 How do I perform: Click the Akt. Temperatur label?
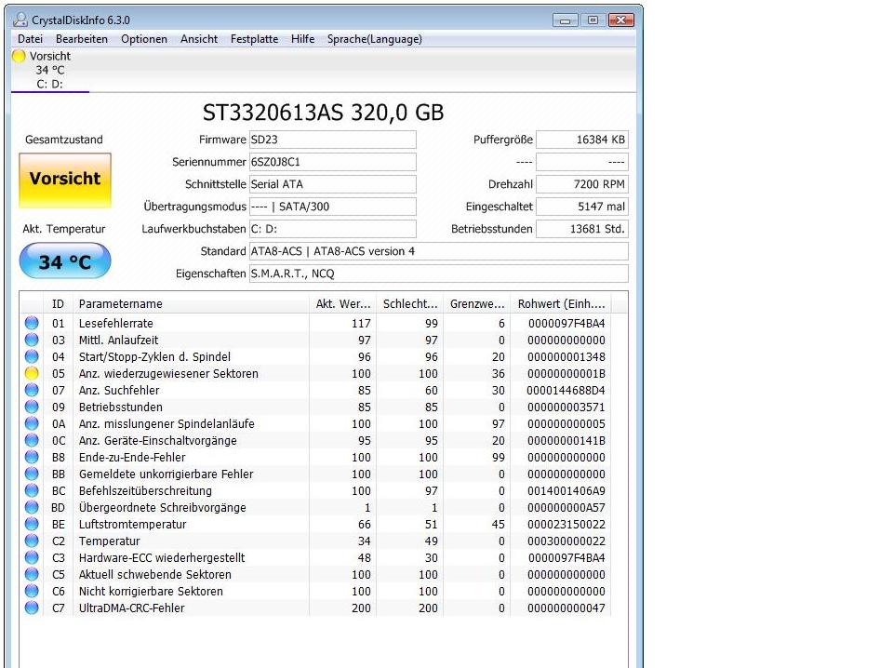coord(64,229)
